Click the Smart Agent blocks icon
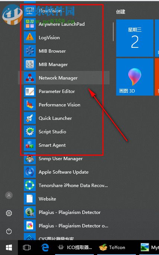Image resolution: width=159 pixels, height=255 pixels. 30,145
